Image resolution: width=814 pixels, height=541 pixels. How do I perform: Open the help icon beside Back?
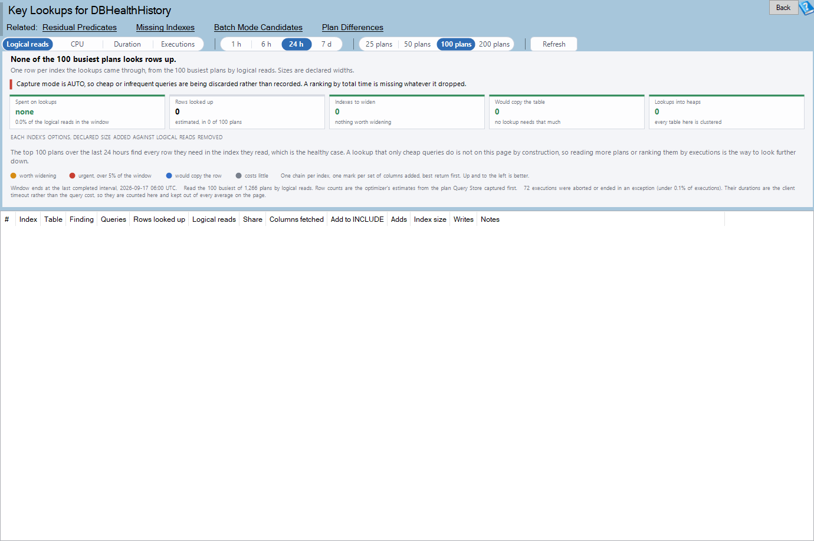[x=806, y=8]
